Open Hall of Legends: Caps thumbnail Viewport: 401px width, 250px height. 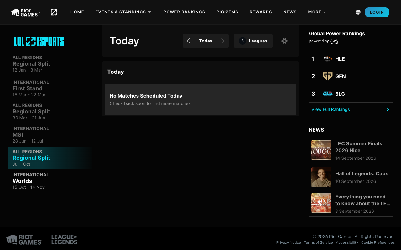pos(321,177)
